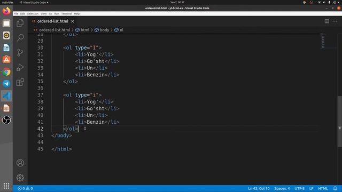Open the Go menu

[50, 13]
